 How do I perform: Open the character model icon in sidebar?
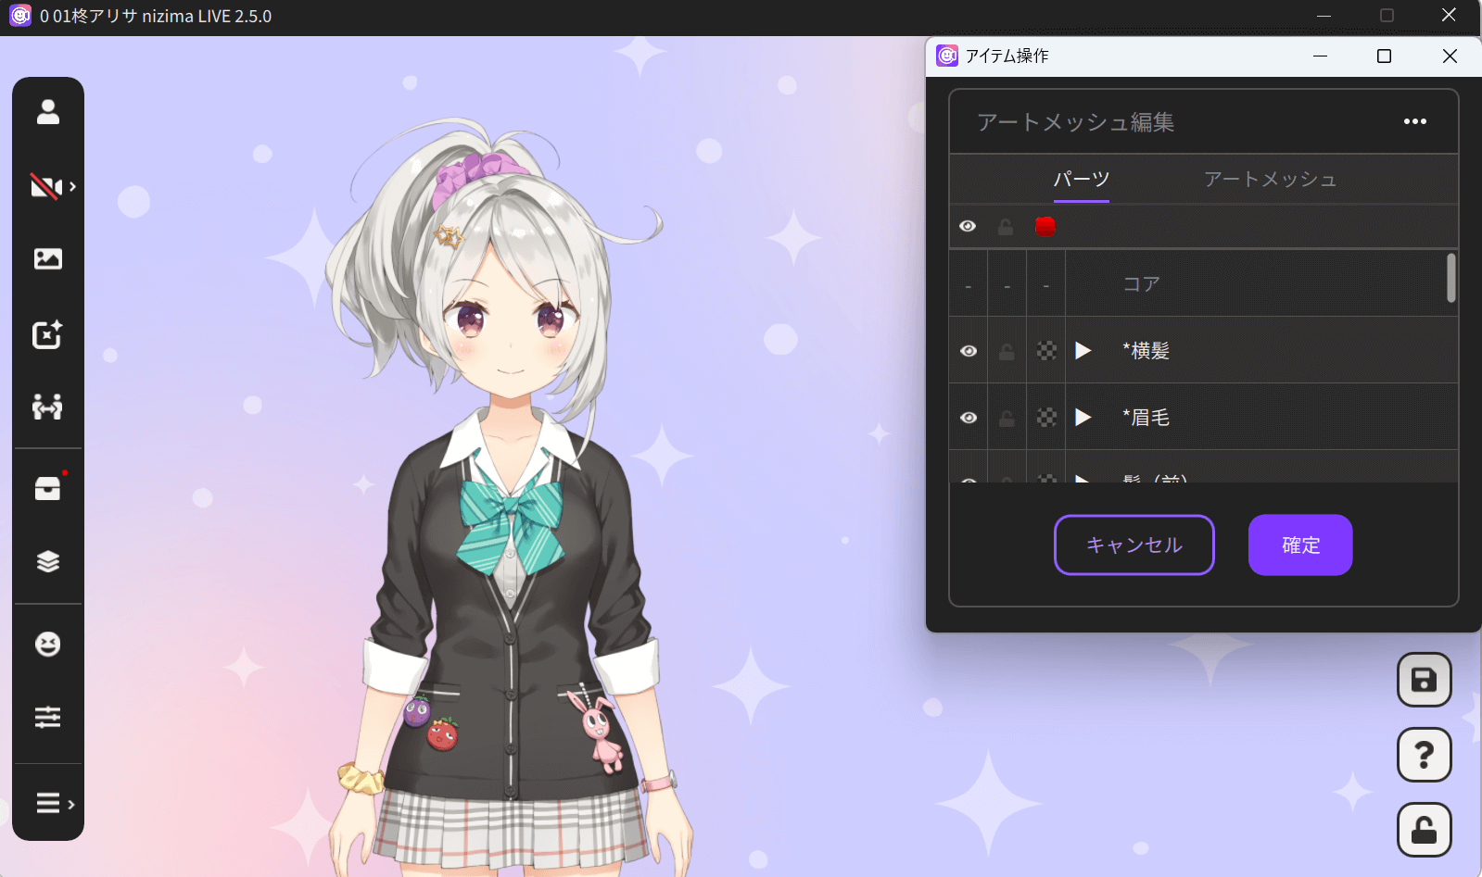[48, 112]
